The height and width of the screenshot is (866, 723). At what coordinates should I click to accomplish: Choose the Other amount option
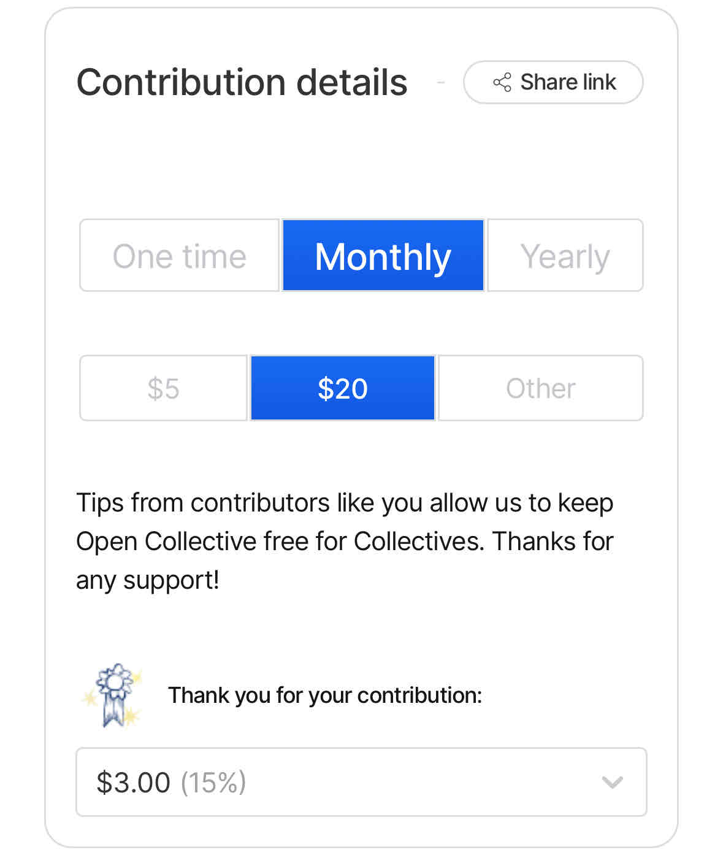(541, 388)
